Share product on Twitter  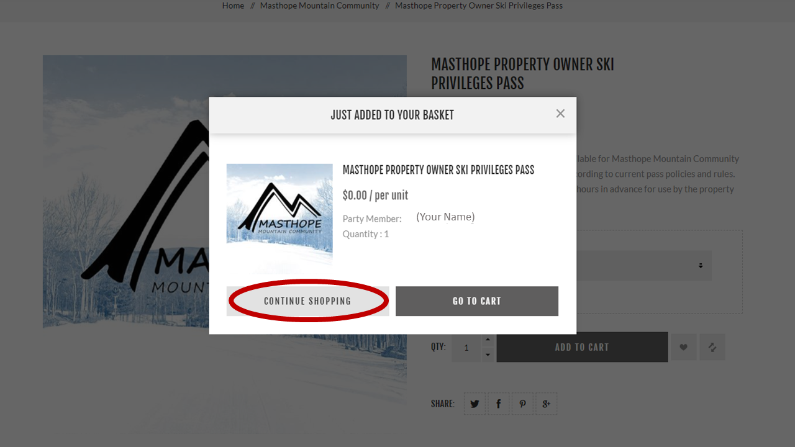tap(475, 404)
